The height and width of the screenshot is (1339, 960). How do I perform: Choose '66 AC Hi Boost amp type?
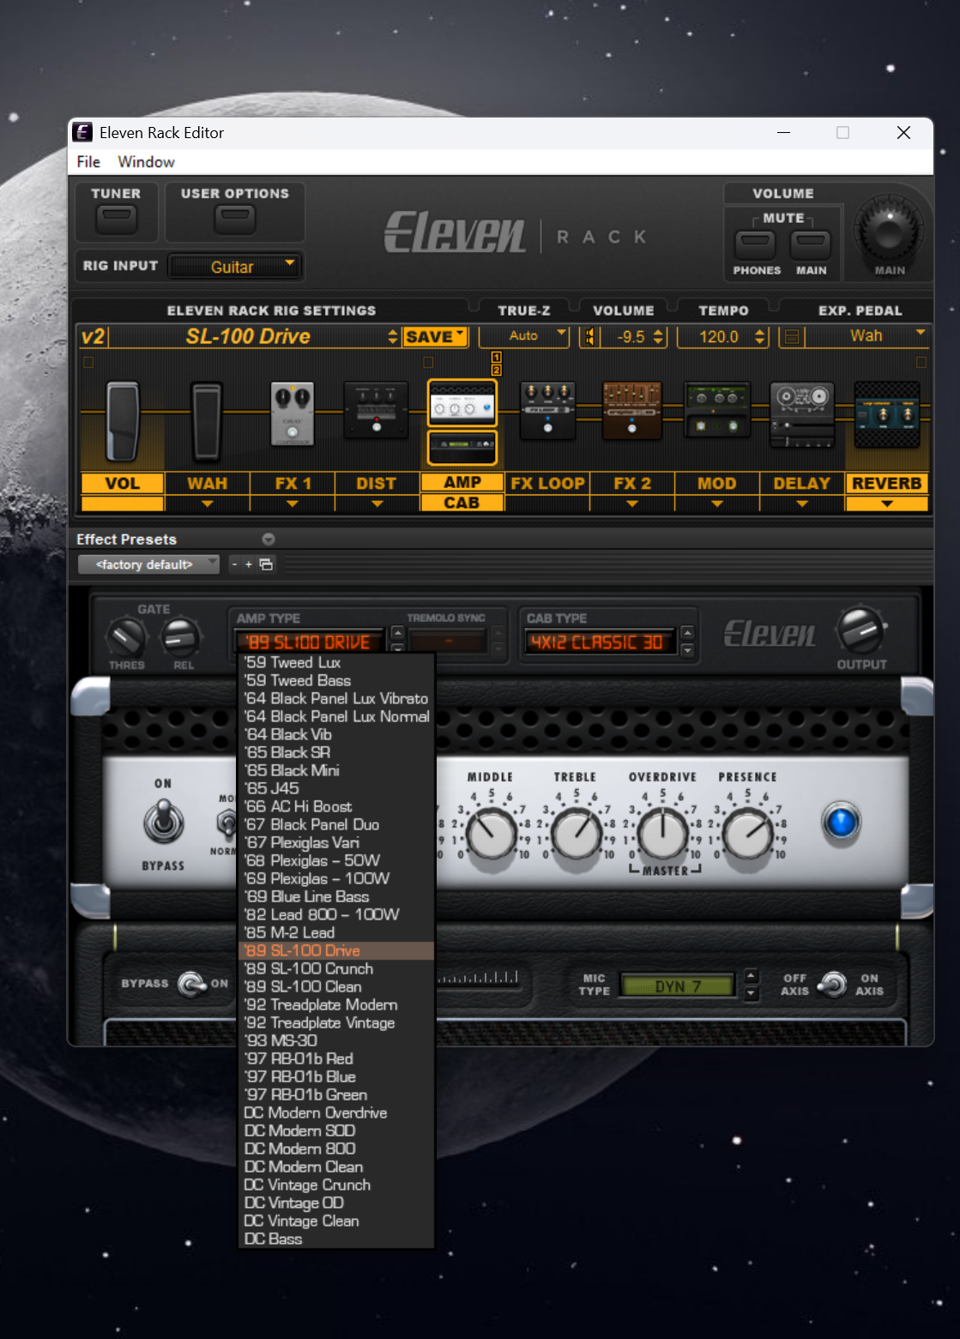pos(335,806)
